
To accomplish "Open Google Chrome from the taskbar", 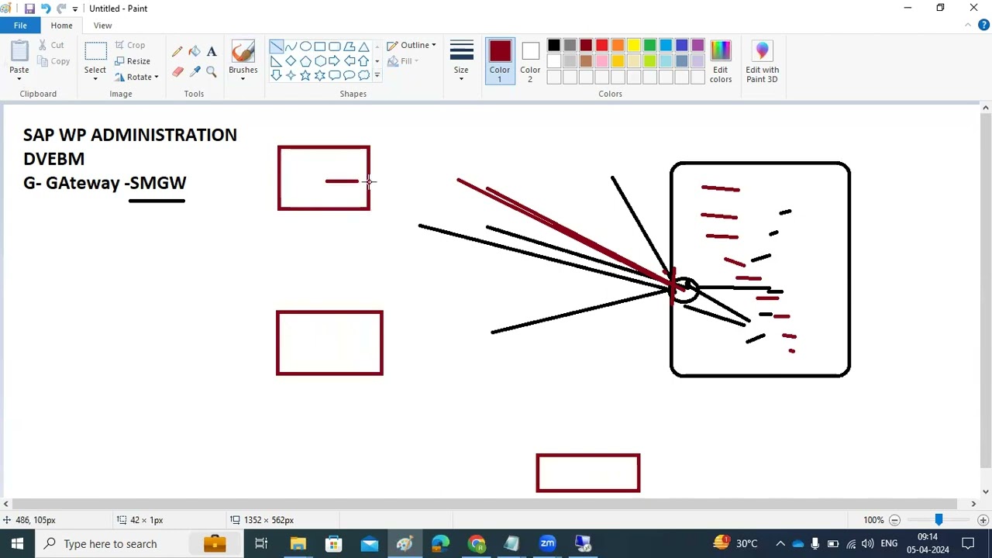I will tap(476, 544).
